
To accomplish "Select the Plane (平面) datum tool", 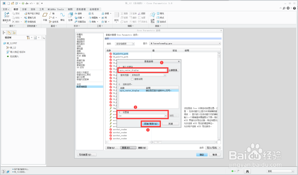I will 45,16.
